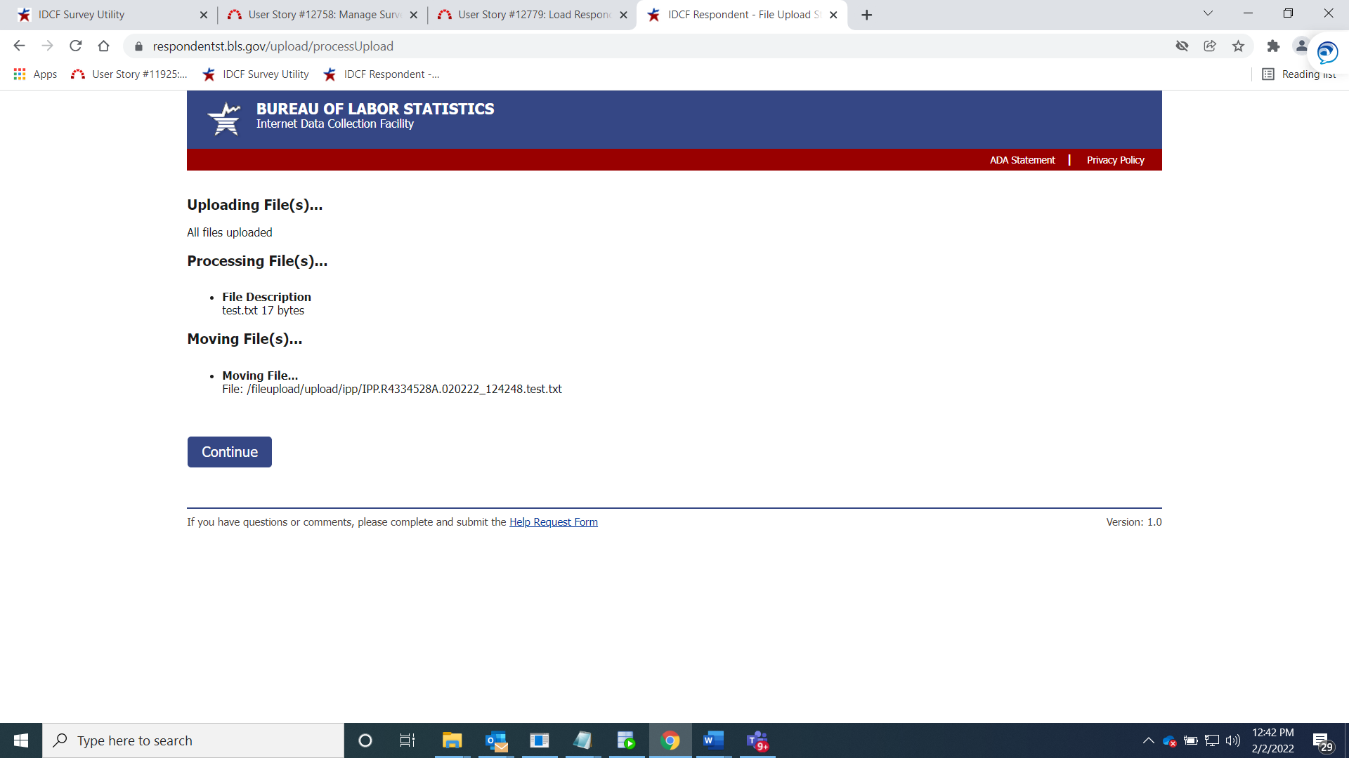This screenshot has height=758, width=1349.
Task: Open the Extensions puzzle icon
Action: pyautogui.click(x=1273, y=46)
